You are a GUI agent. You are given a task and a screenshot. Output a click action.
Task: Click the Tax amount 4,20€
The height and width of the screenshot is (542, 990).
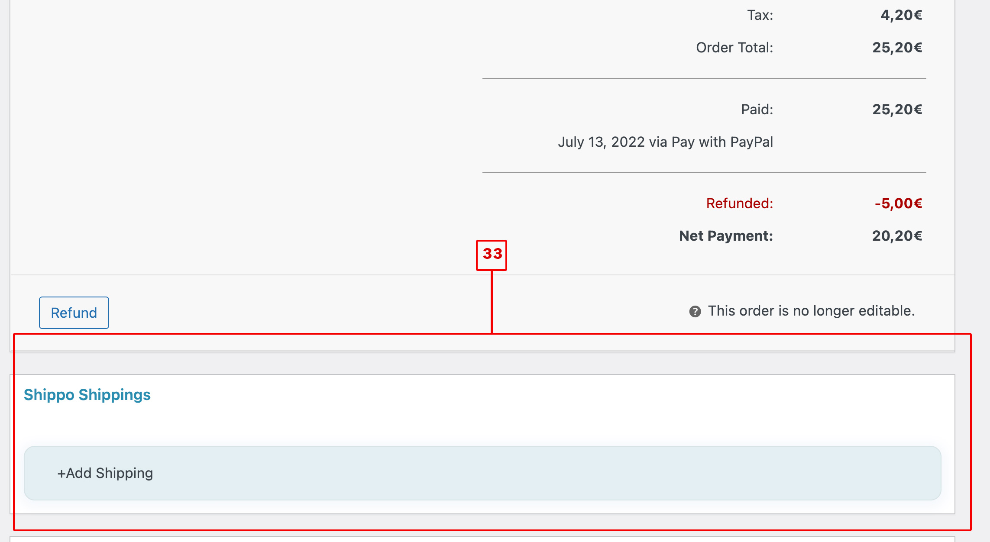[901, 15]
